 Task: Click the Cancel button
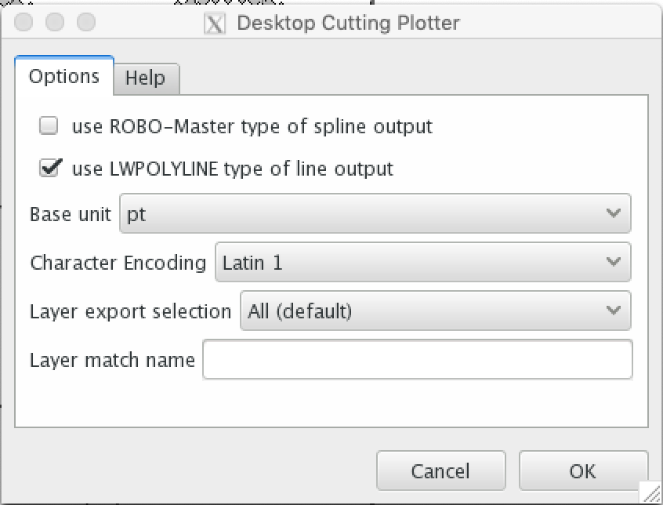click(440, 470)
